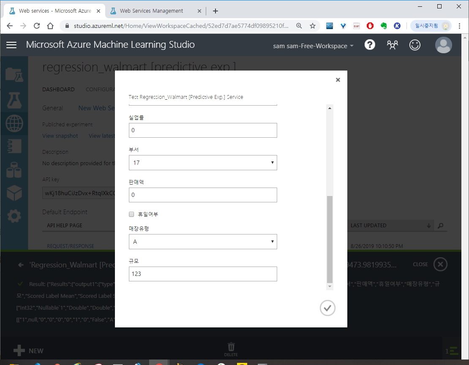Confirm the test dialog with the checkmark
469x365 pixels.
pyautogui.click(x=327, y=308)
